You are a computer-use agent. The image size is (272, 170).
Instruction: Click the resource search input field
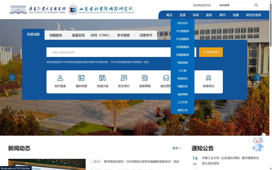pos(108,52)
